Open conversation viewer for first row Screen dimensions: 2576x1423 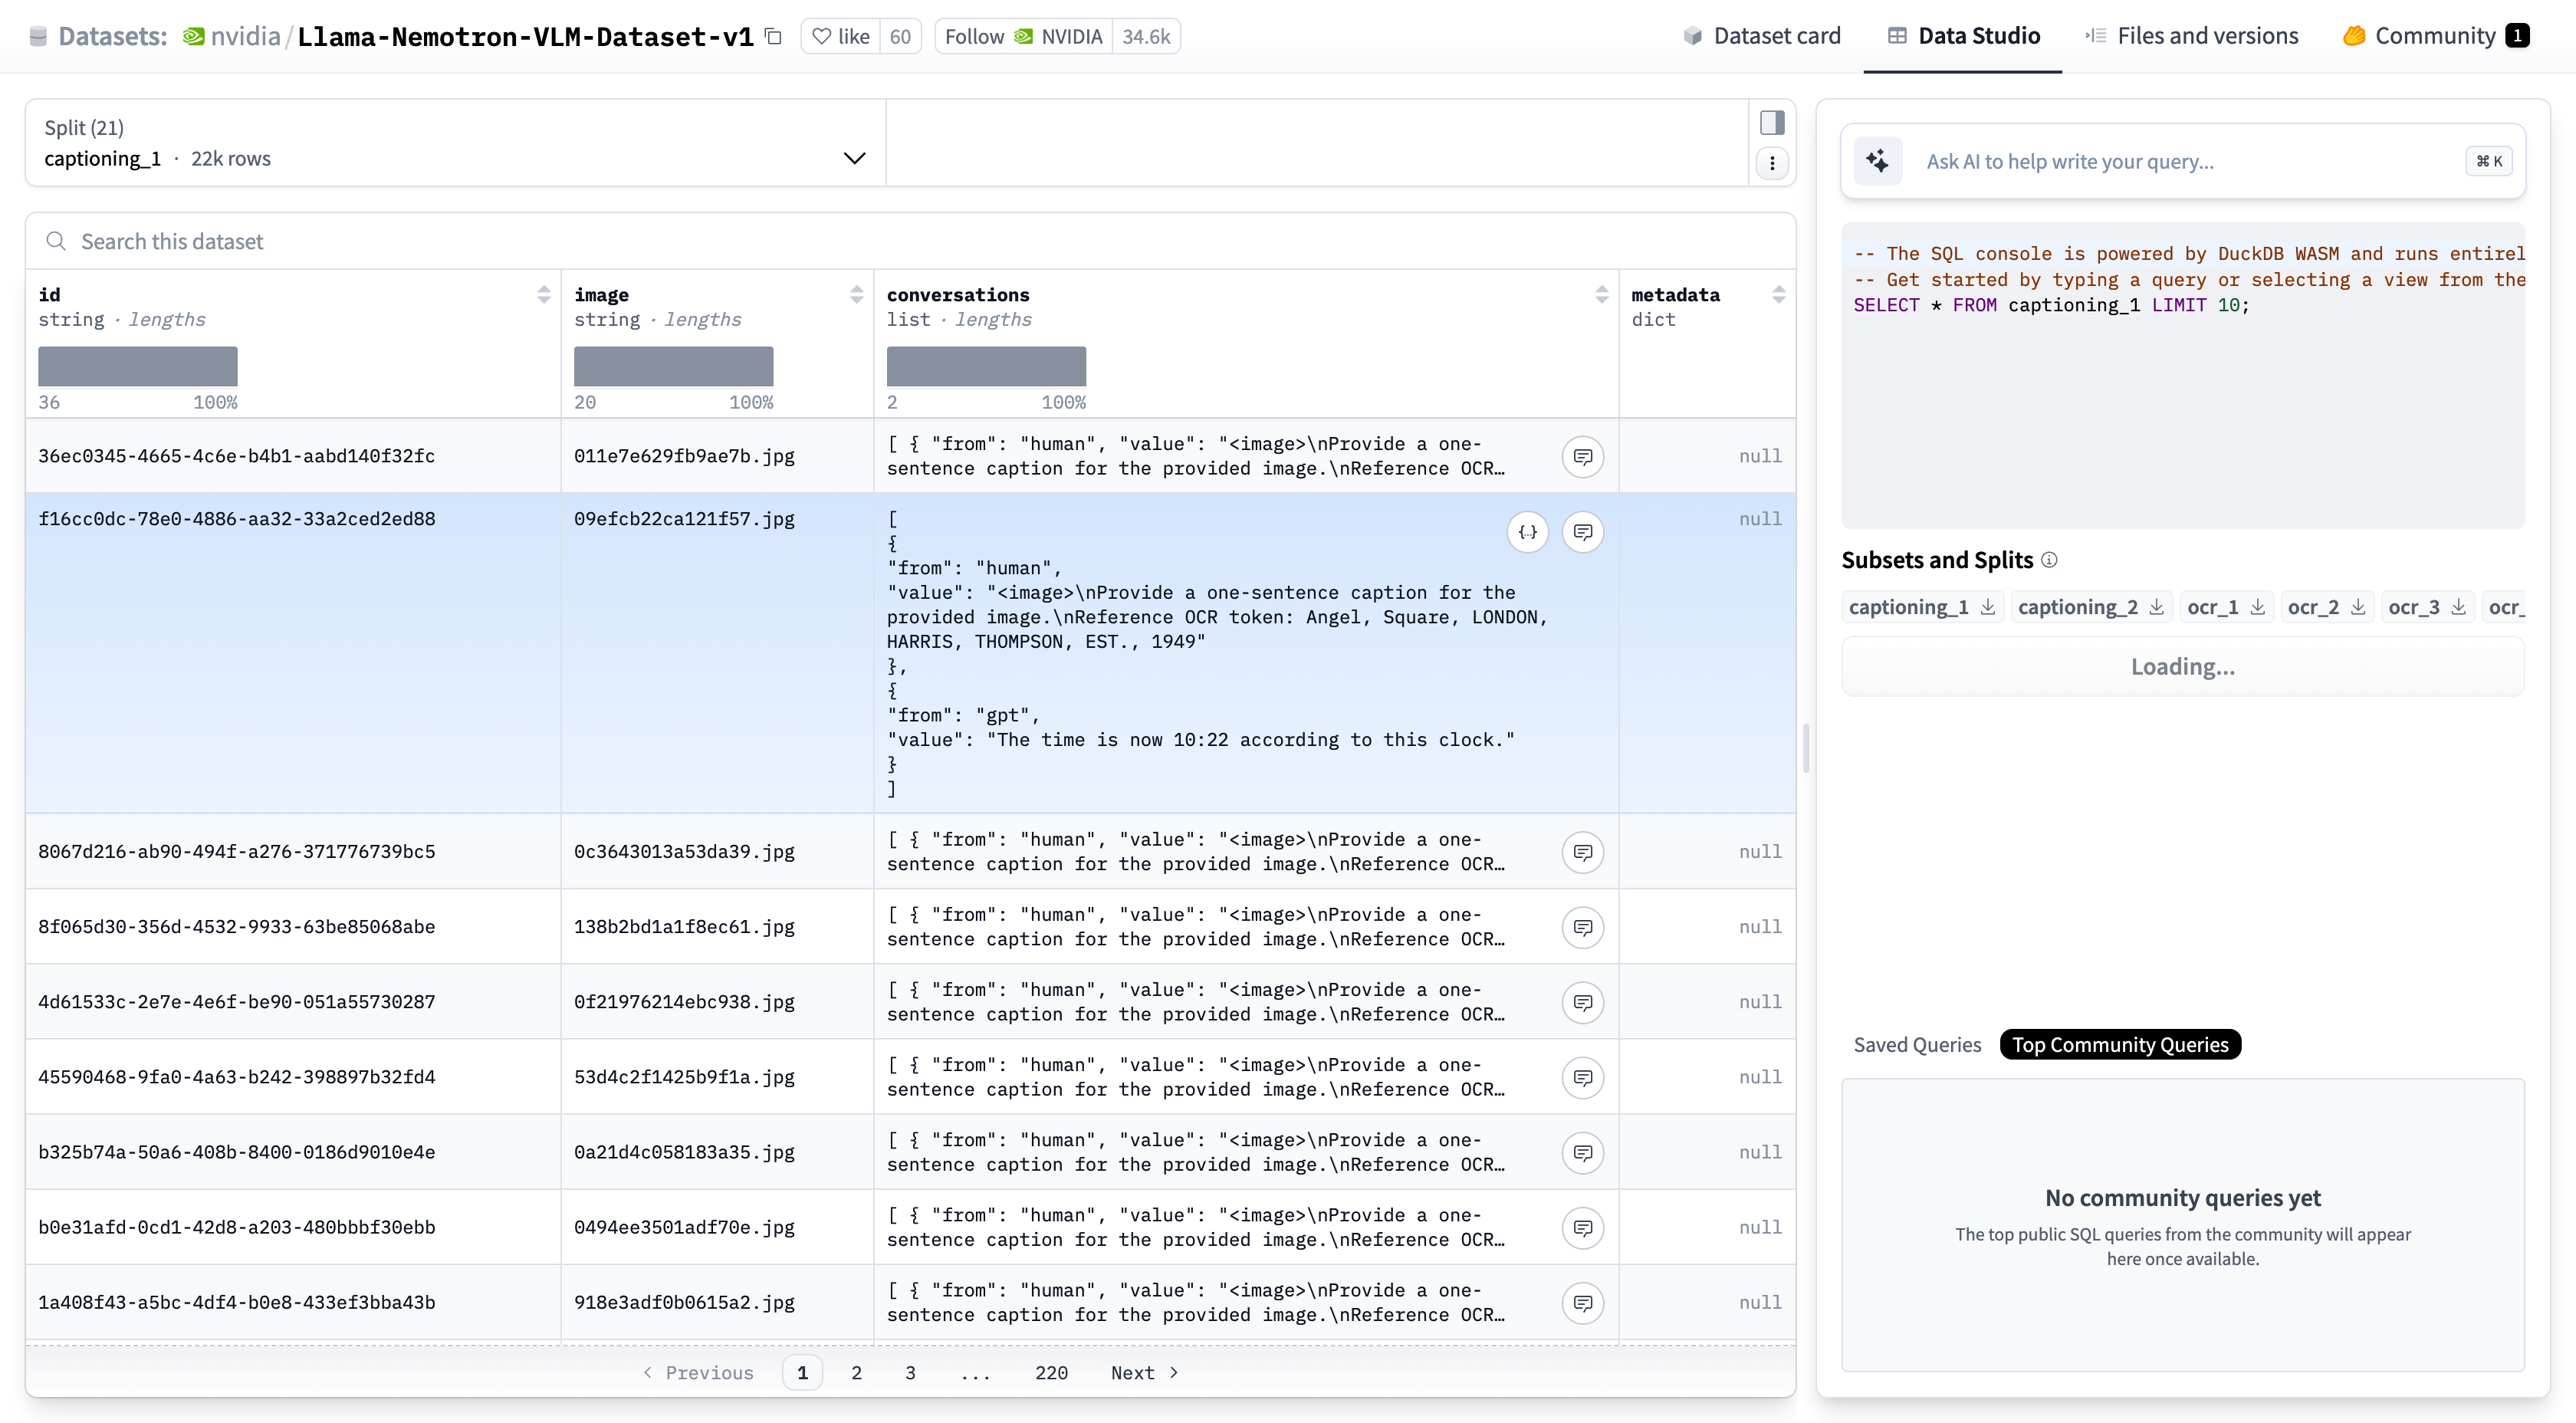[x=1582, y=457]
